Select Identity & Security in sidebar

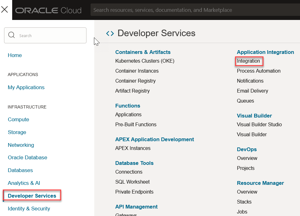(x=29, y=209)
